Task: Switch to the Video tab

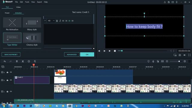Action: click(x=18, y=7)
